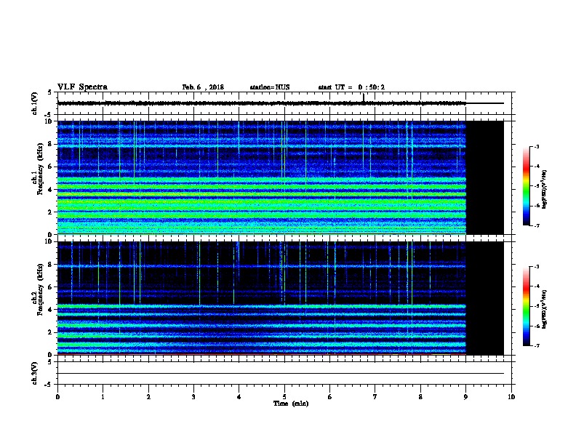Click the ch.1 spectrogram color scale bar
576x445 pixels.
[x=526, y=186]
